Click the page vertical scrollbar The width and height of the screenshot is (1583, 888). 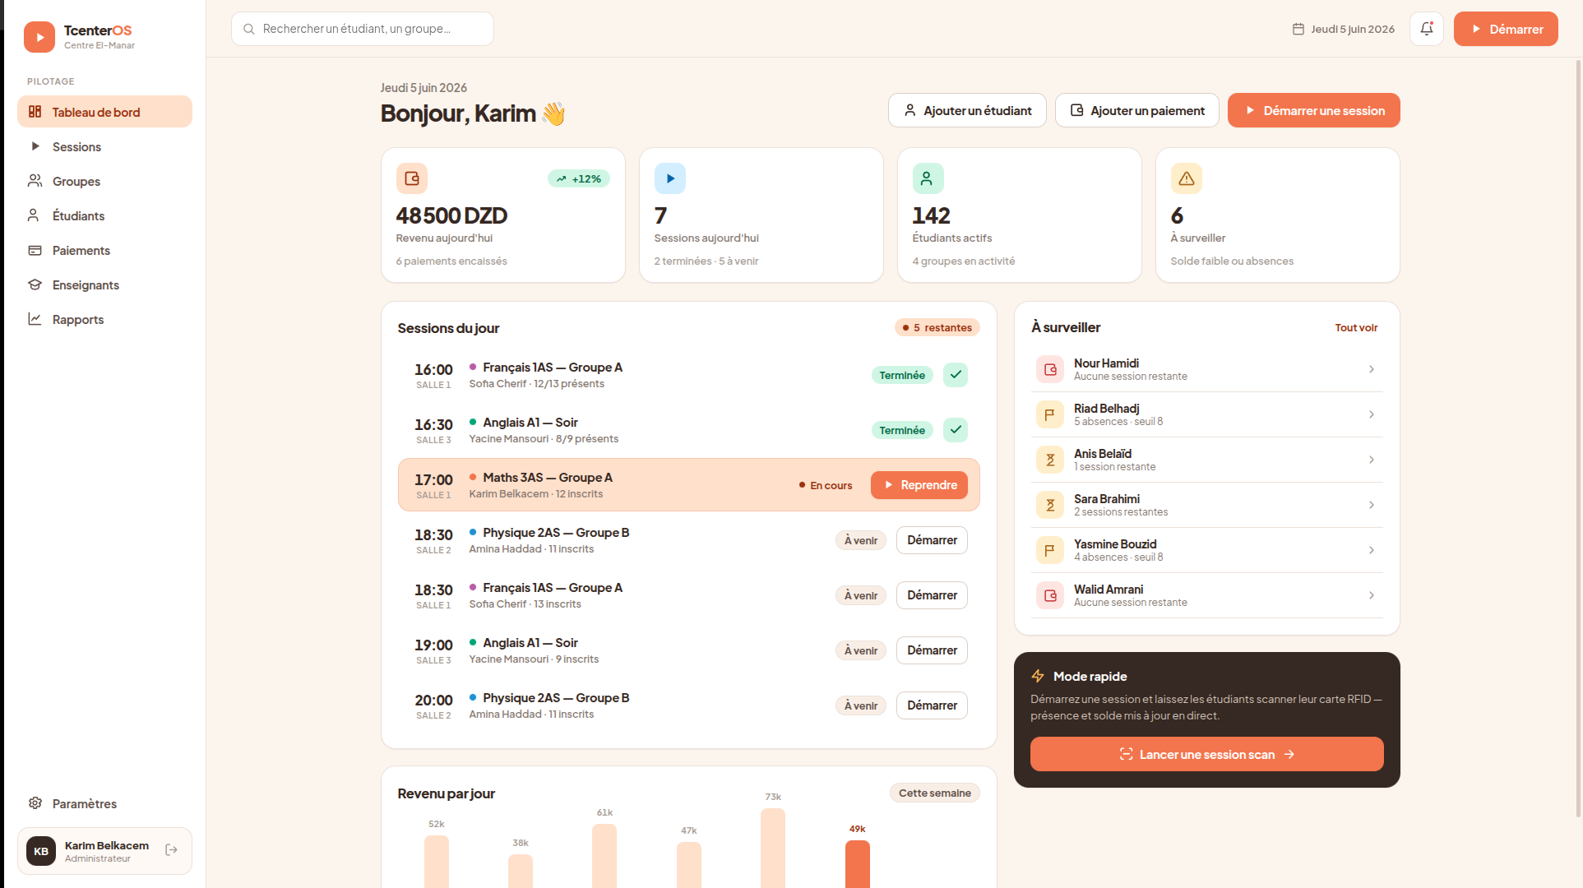tap(1578, 440)
